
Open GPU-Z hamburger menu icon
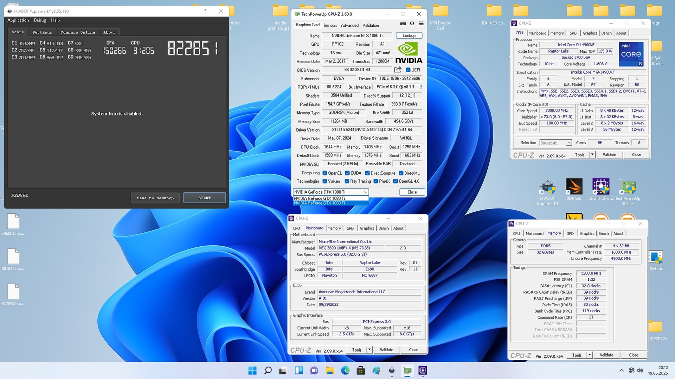421,24
